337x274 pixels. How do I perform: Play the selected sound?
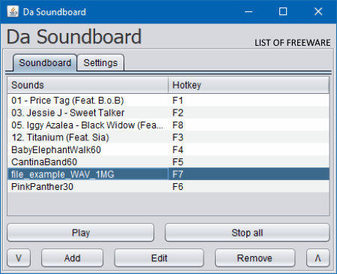81,233
